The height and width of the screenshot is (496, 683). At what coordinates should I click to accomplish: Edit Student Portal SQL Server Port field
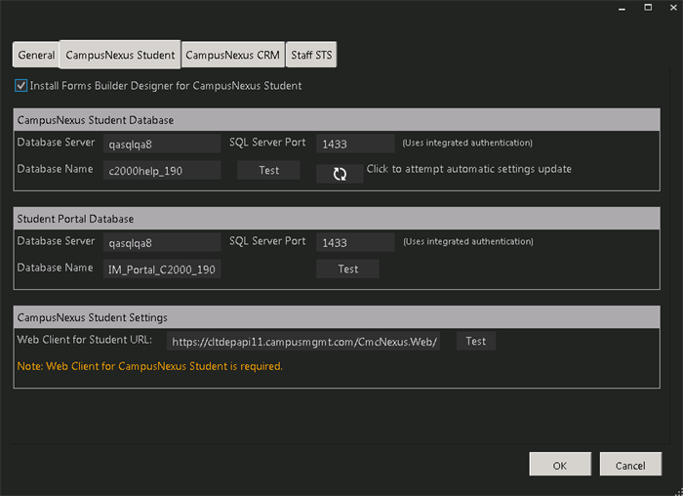point(355,242)
